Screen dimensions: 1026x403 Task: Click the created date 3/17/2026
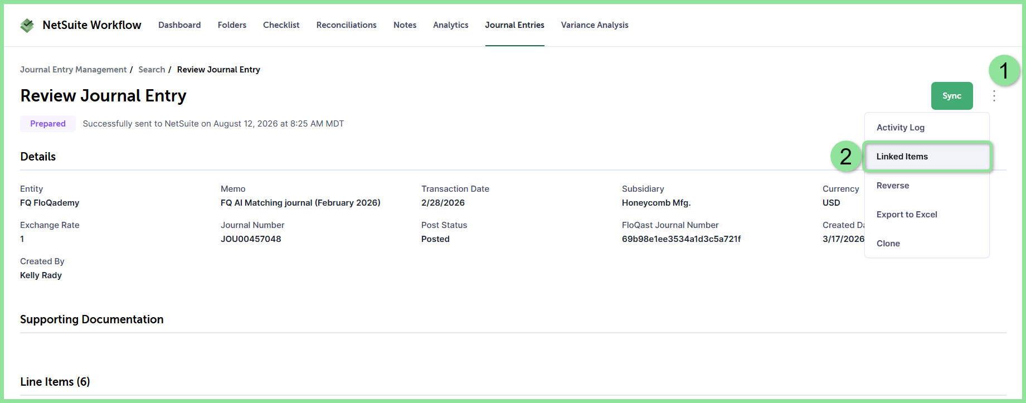844,239
